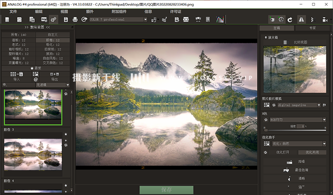Screen dimensions: 333x195
Task: Click the vertical ruler document icon
Action: [208, 20]
